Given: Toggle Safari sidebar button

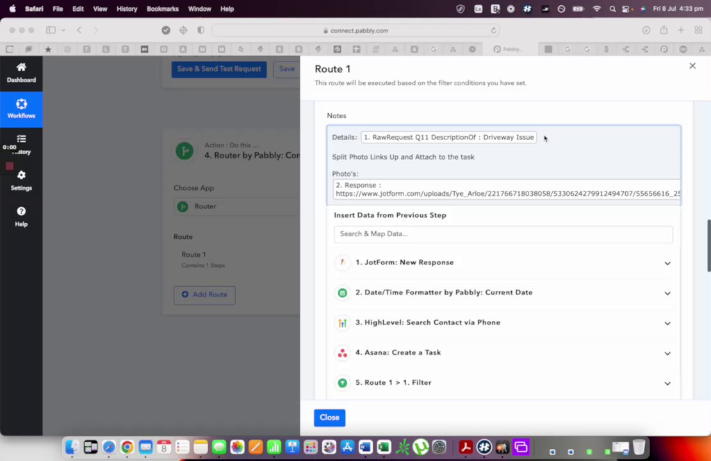Looking at the screenshot, I should coord(51,30).
